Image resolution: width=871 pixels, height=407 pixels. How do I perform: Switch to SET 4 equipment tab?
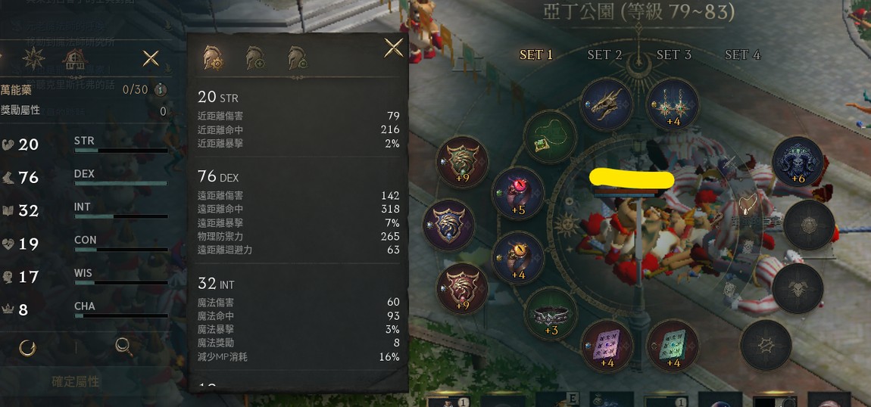pyautogui.click(x=742, y=54)
